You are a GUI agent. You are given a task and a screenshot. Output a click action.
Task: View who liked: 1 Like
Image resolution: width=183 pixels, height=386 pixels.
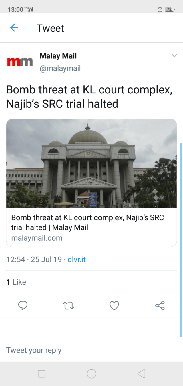tap(16, 282)
